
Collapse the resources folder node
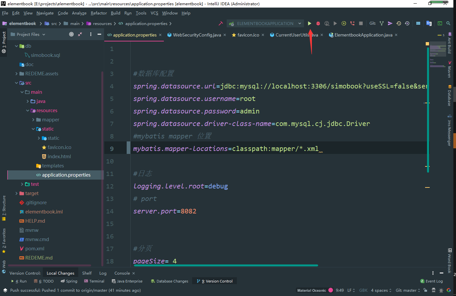click(28, 111)
